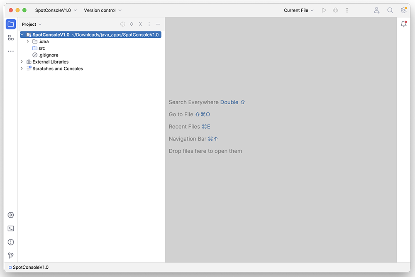The height and width of the screenshot is (277, 415).
Task: Open the Notifications bell
Action: tap(403, 24)
